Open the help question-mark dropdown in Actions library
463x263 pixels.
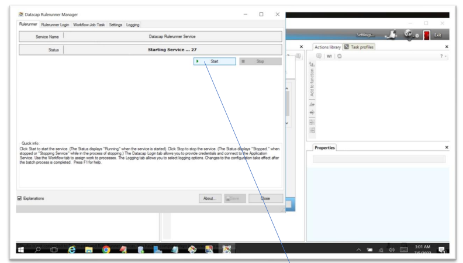coord(443,56)
